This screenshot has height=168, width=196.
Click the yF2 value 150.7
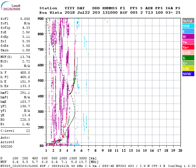tap(25, 106)
